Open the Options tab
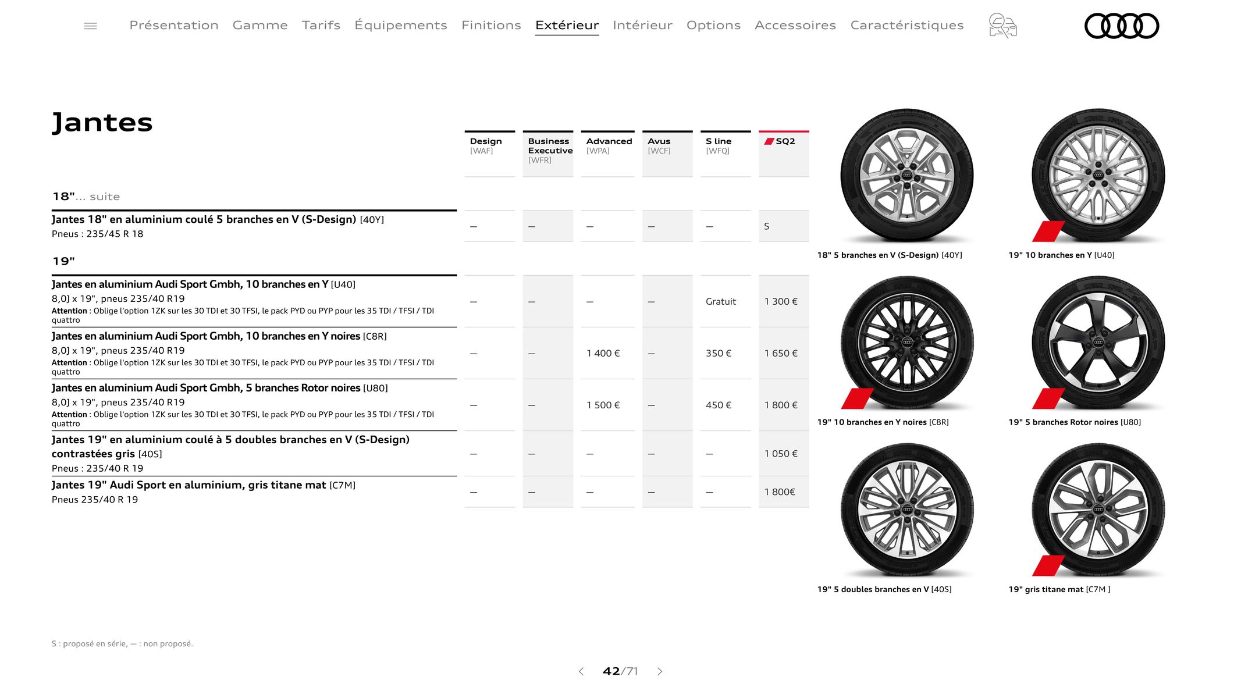 click(x=713, y=25)
